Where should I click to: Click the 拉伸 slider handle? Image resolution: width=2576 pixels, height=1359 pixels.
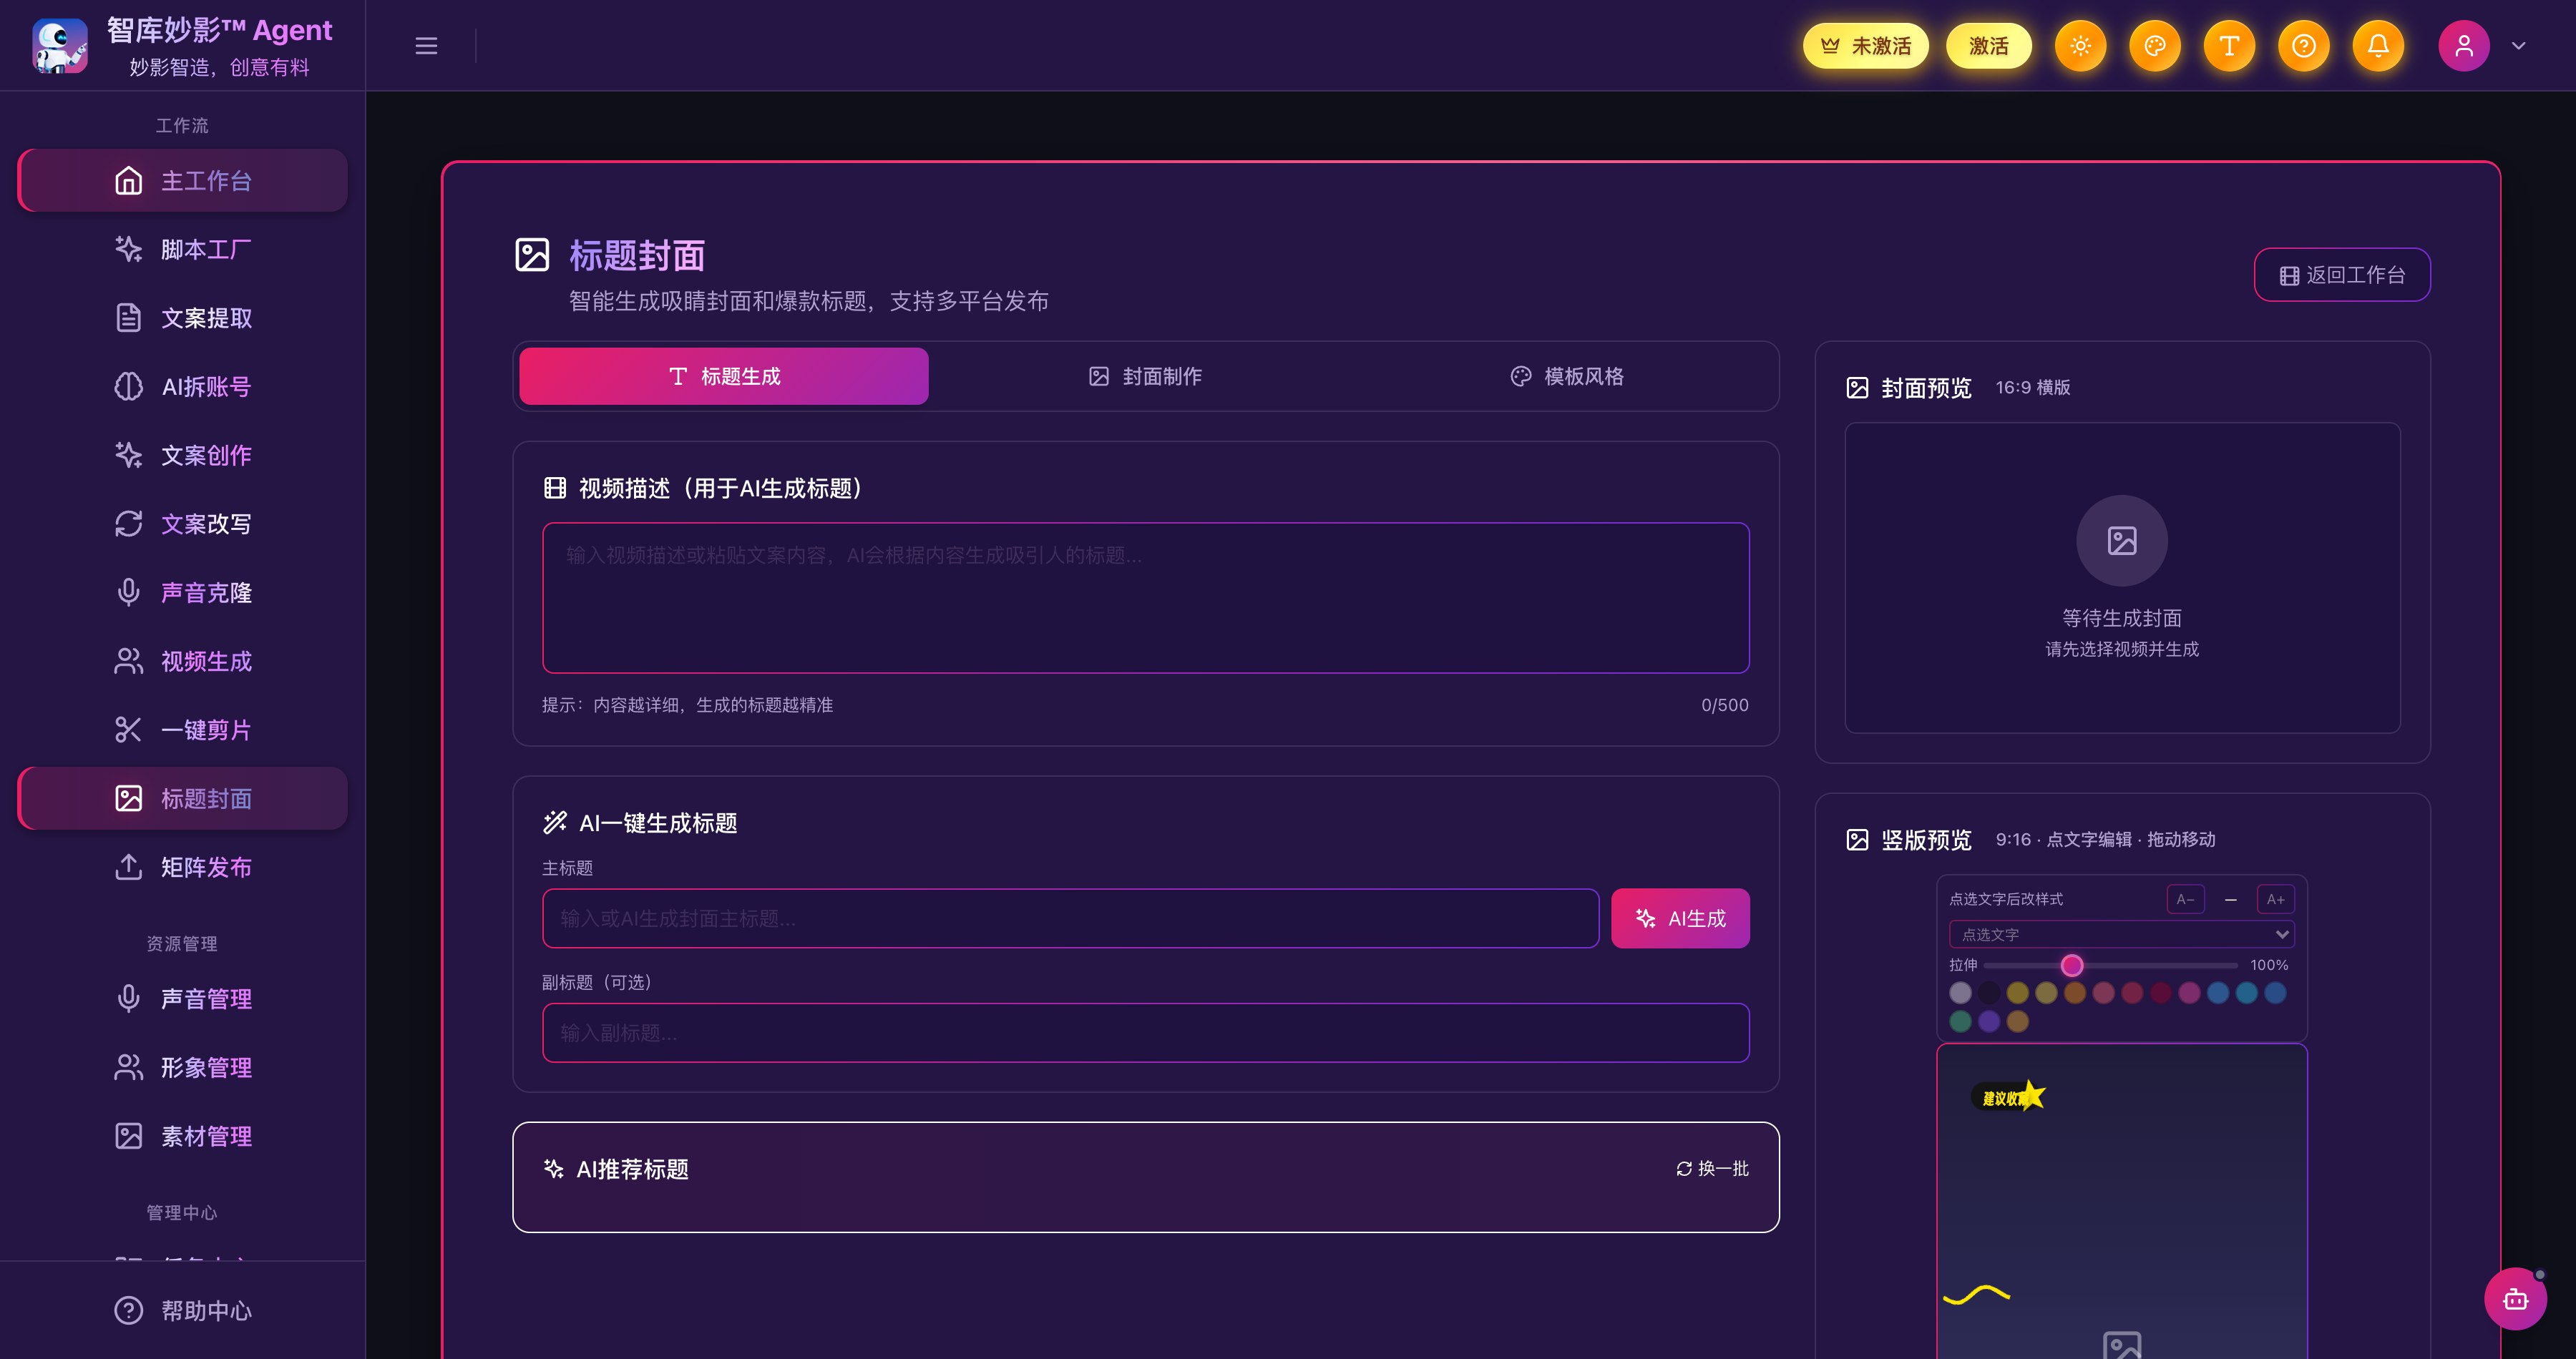pos(2072,966)
